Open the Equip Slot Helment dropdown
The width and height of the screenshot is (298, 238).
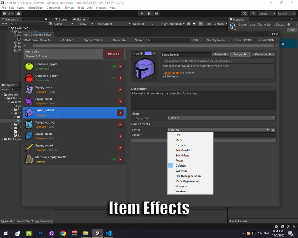221,118
